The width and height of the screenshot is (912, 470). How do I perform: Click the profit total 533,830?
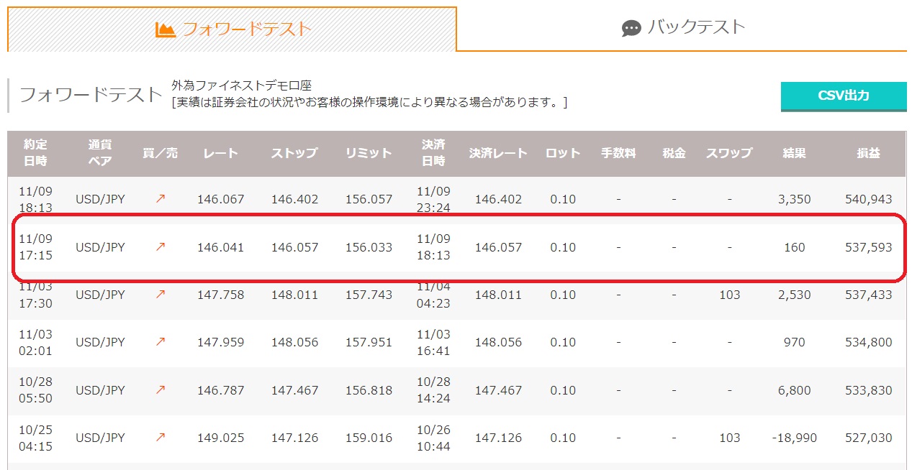click(x=868, y=390)
